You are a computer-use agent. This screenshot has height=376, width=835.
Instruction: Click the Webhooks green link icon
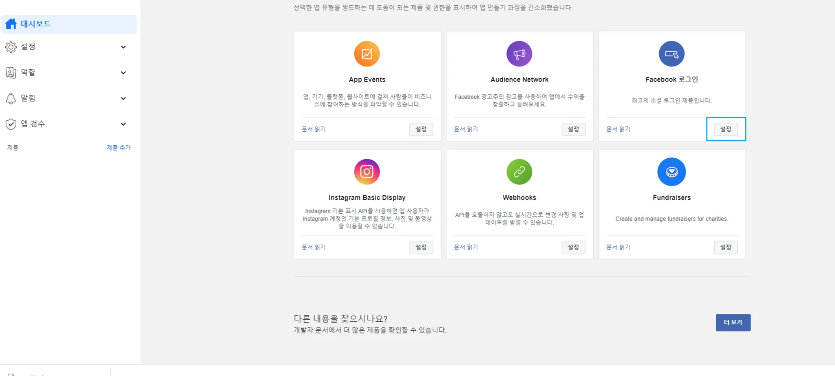click(x=519, y=172)
